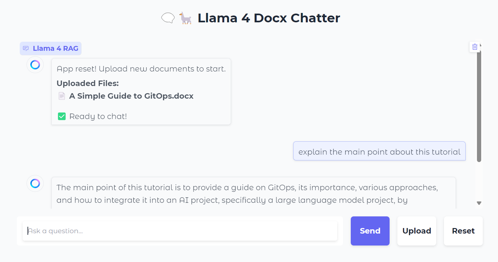Click the speech bubble emoji in title
Viewport: 498px width, 262px height.
coord(168,18)
